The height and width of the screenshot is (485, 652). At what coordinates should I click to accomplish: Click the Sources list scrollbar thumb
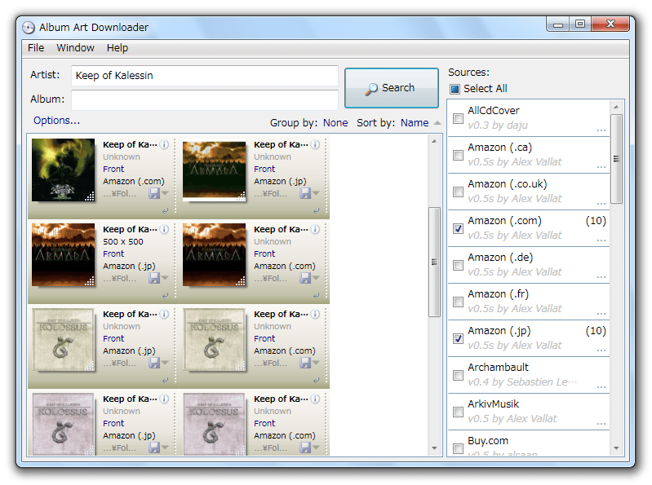[616, 159]
